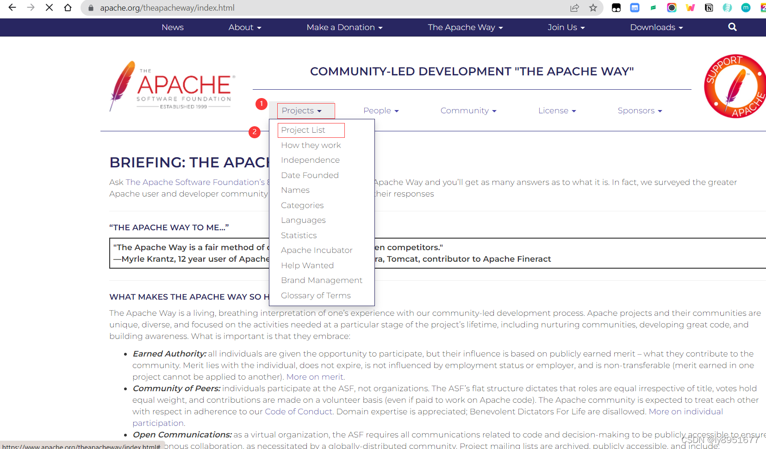766x449 pixels.
Task: Expand the Downloads dropdown
Action: [x=656, y=27]
